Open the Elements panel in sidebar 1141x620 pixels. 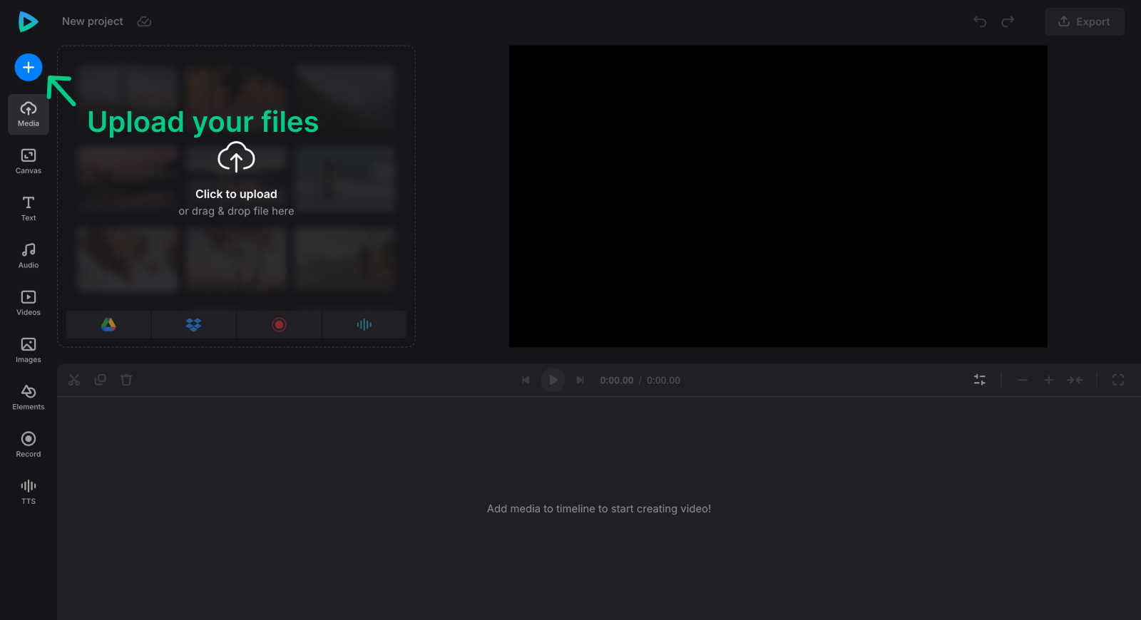click(29, 398)
